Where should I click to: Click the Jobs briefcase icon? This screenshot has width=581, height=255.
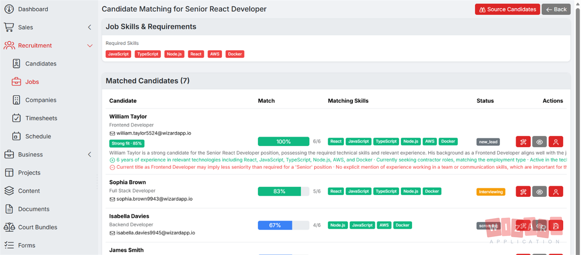16,82
